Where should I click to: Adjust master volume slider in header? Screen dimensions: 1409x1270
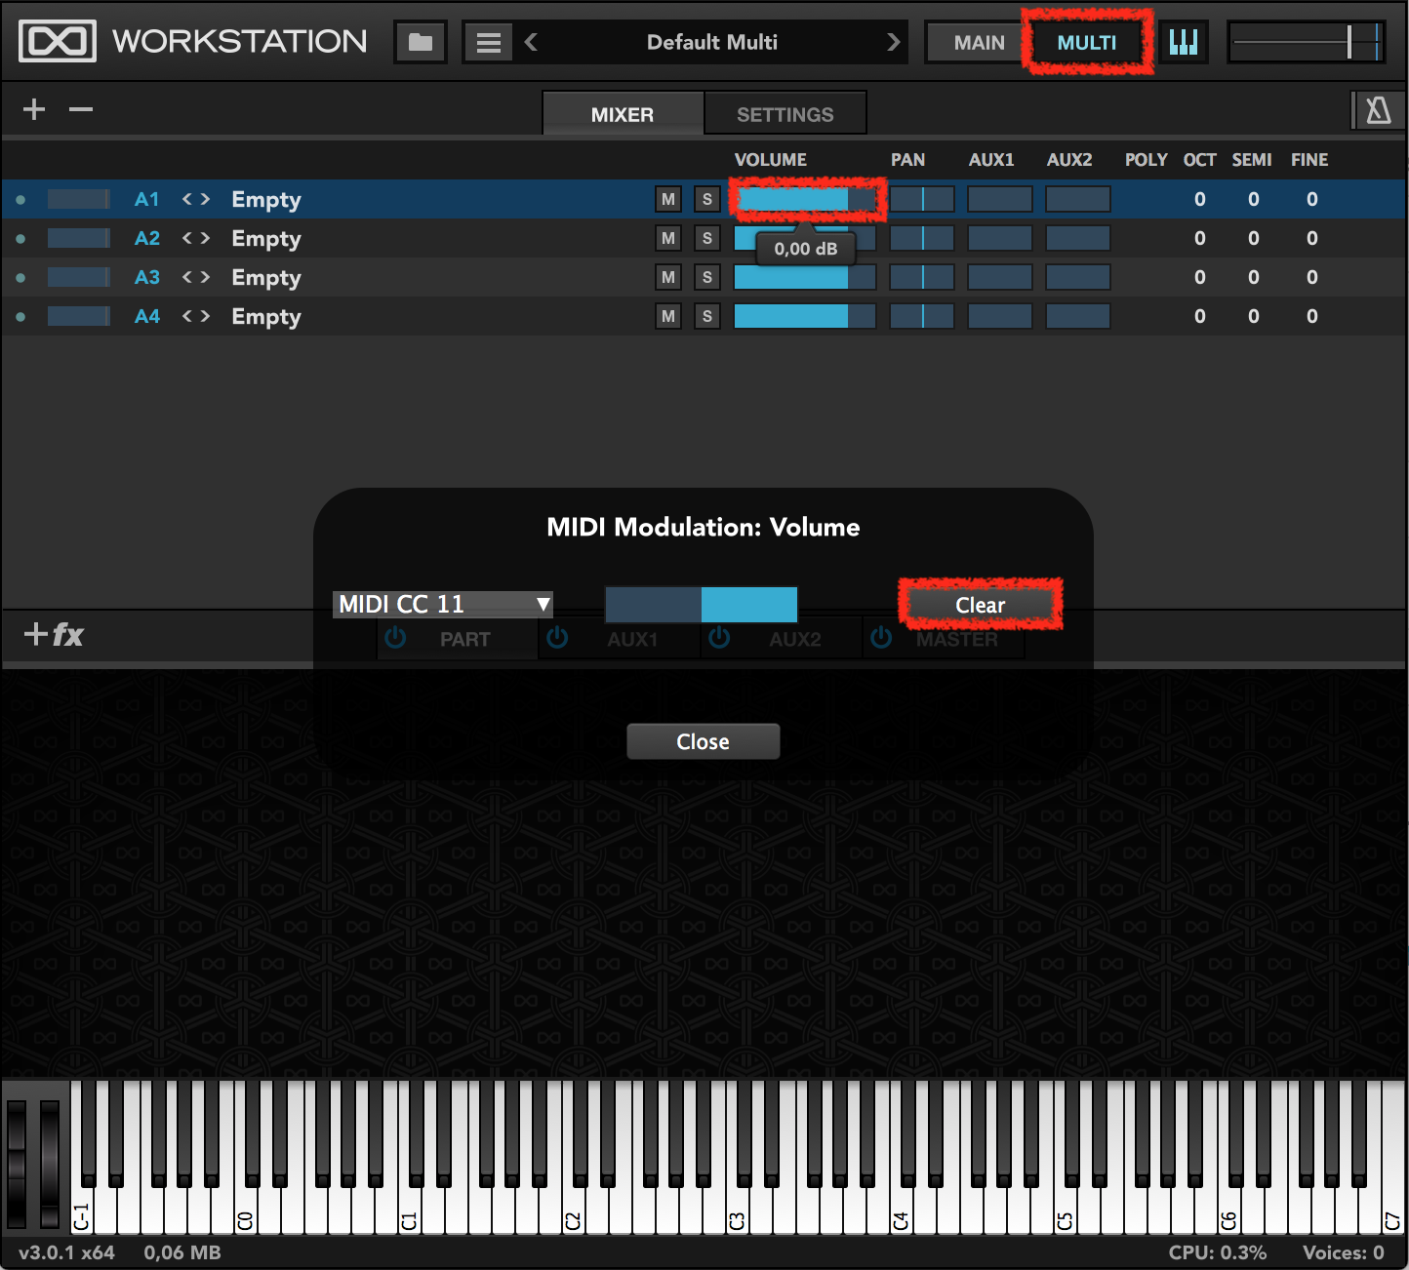coord(1306,42)
